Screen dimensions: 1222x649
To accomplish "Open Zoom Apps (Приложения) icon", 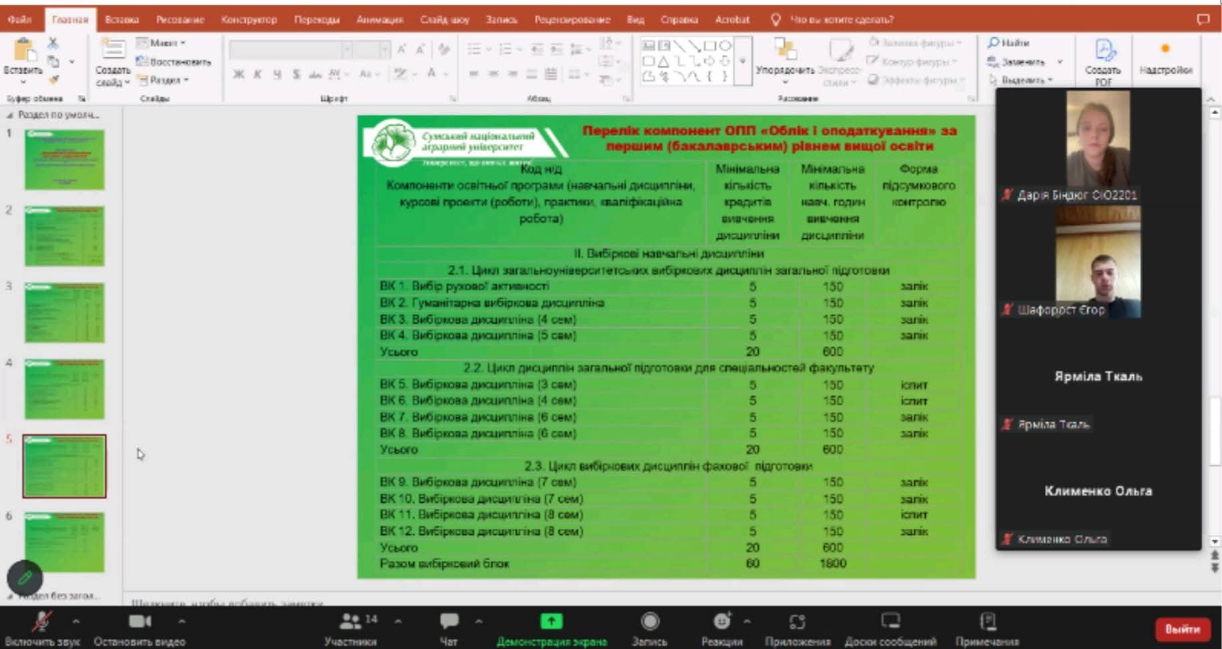I will pos(797,622).
